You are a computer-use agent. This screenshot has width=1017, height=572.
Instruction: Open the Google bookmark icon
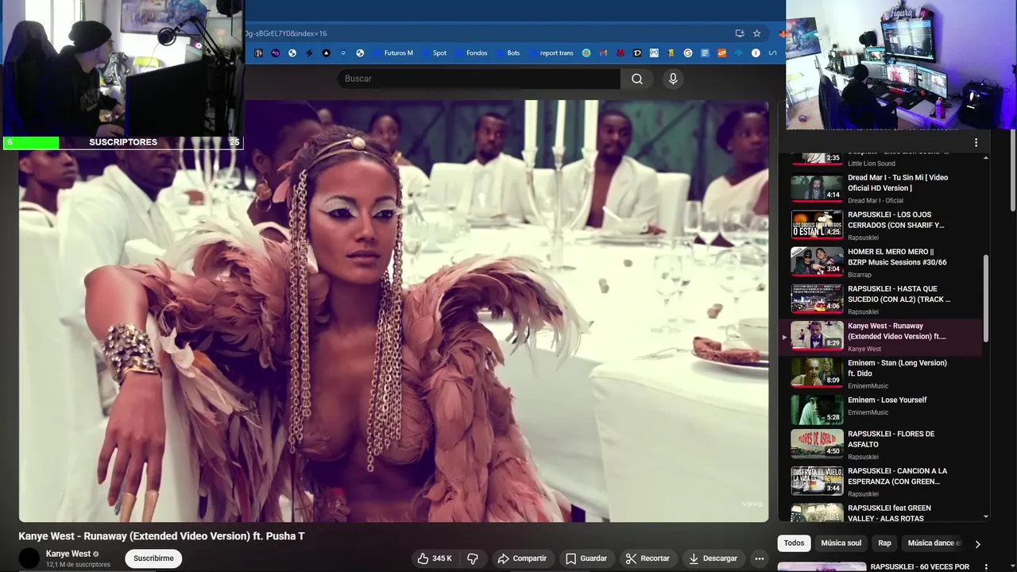click(688, 53)
